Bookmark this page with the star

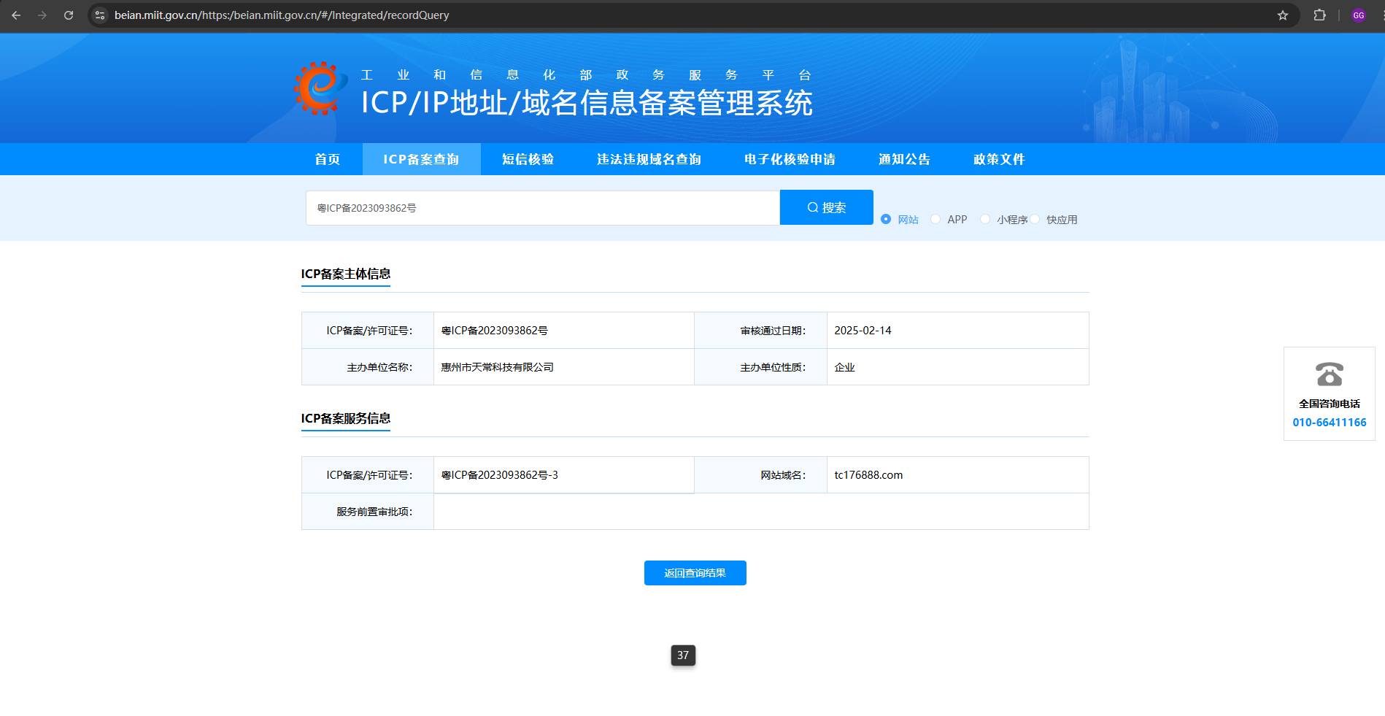point(1283,15)
